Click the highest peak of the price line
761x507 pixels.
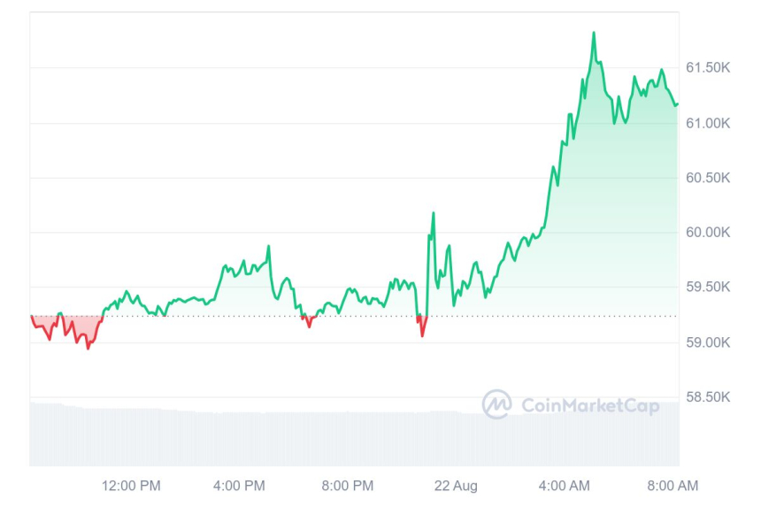click(x=593, y=34)
